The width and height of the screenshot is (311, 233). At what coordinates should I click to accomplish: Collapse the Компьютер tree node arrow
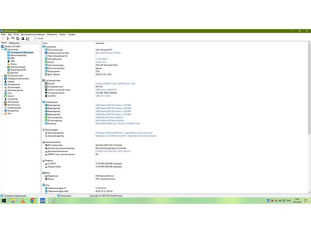[2, 50]
